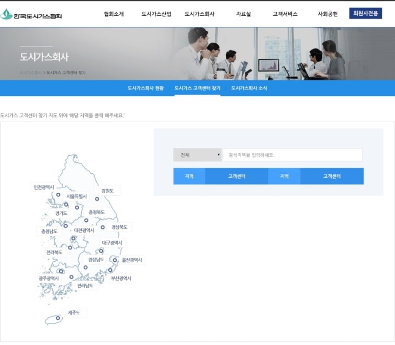Click the map marker dot for 강원도
The height and width of the screenshot is (345, 395).
[97, 199]
